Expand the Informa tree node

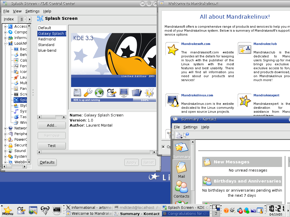tap(5, 38)
